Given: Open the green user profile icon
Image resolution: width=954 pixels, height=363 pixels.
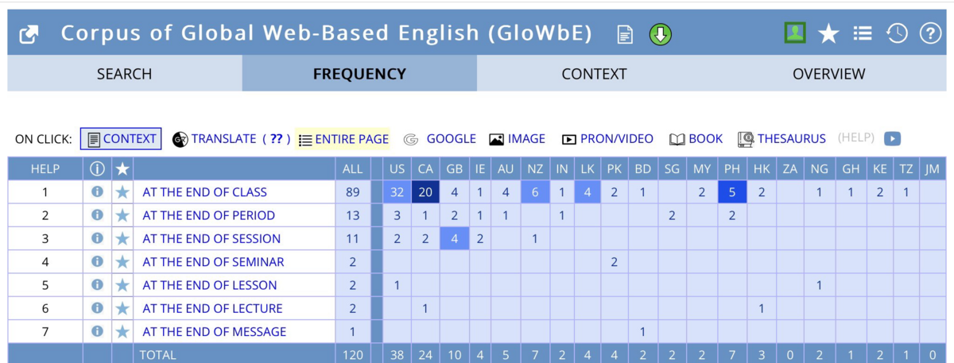Looking at the screenshot, I should [x=795, y=33].
